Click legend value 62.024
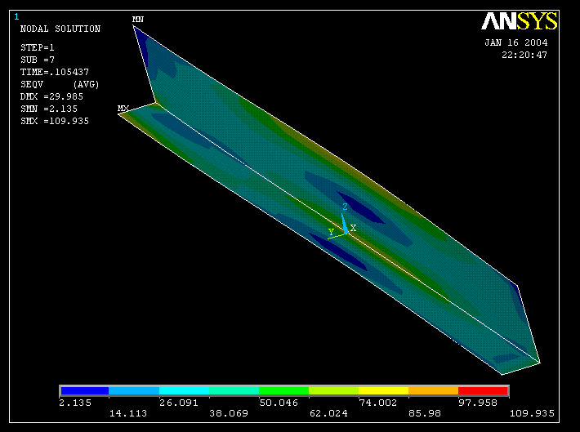This screenshot has height=432, width=580. [x=328, y=413]
